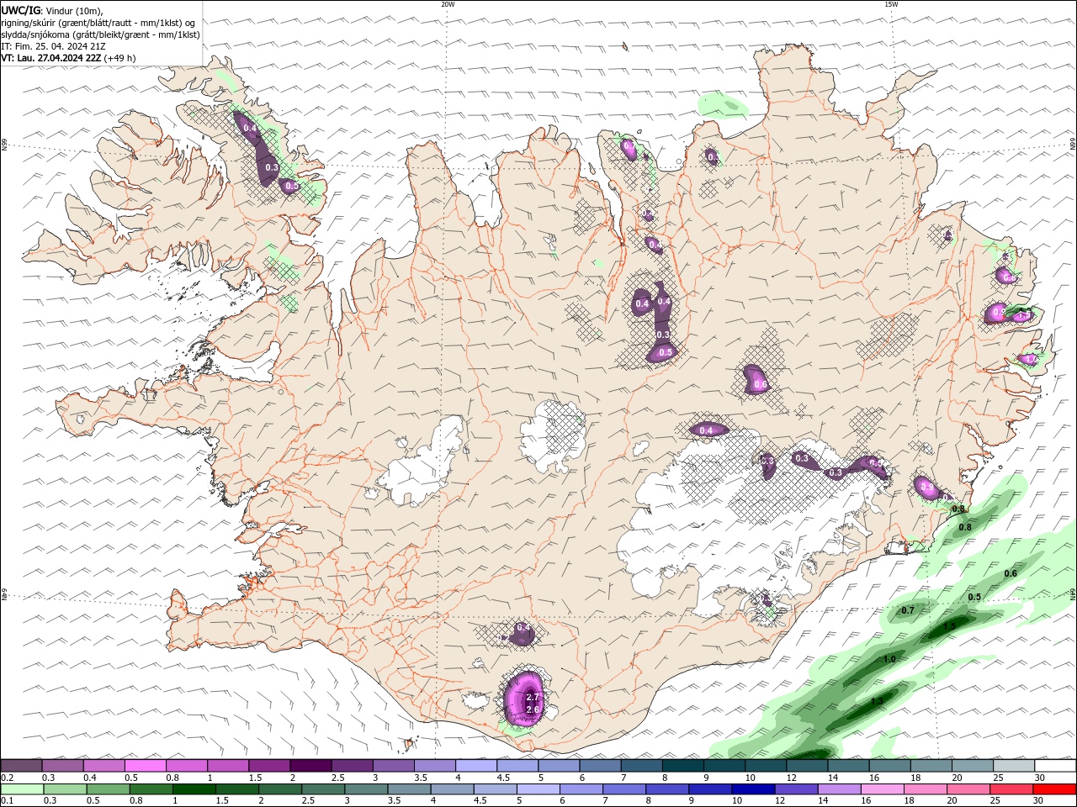Pick the rain scale swatch between 20 and 25

click(x=968, y=789)
